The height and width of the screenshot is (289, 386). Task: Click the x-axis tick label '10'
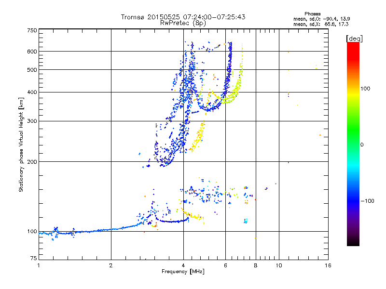pos(279,265)
